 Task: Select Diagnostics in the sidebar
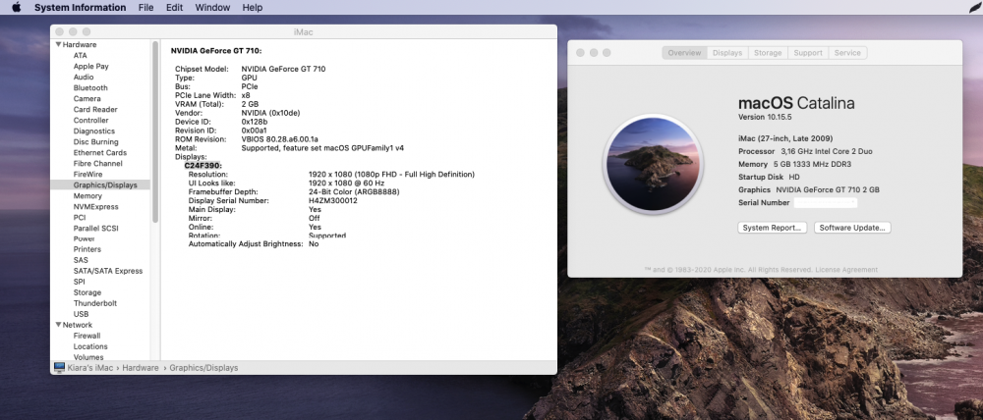(94, 131)
